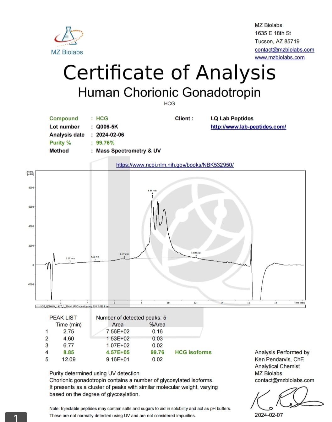This screenshot has height=422, width=332.
Task: Click the Certificate of Analysis title
Action: (x=169, y=73)
